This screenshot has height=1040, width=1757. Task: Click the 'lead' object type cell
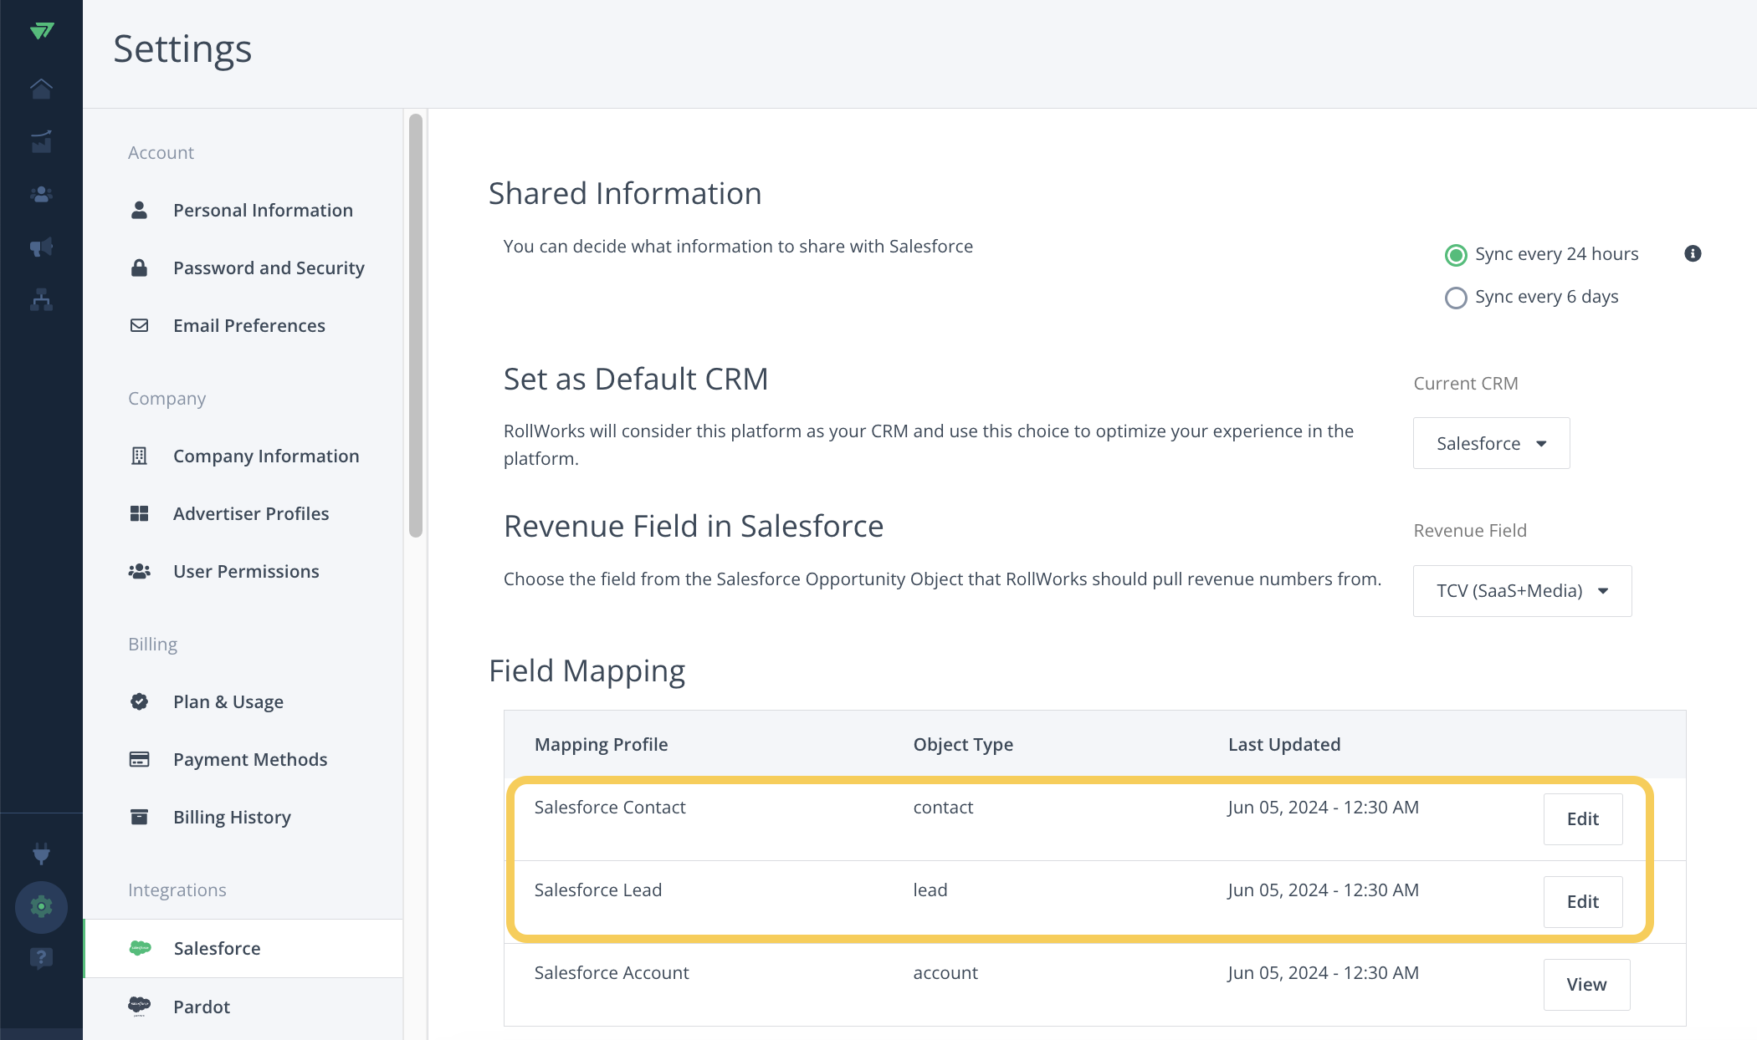tap(930, 890)
